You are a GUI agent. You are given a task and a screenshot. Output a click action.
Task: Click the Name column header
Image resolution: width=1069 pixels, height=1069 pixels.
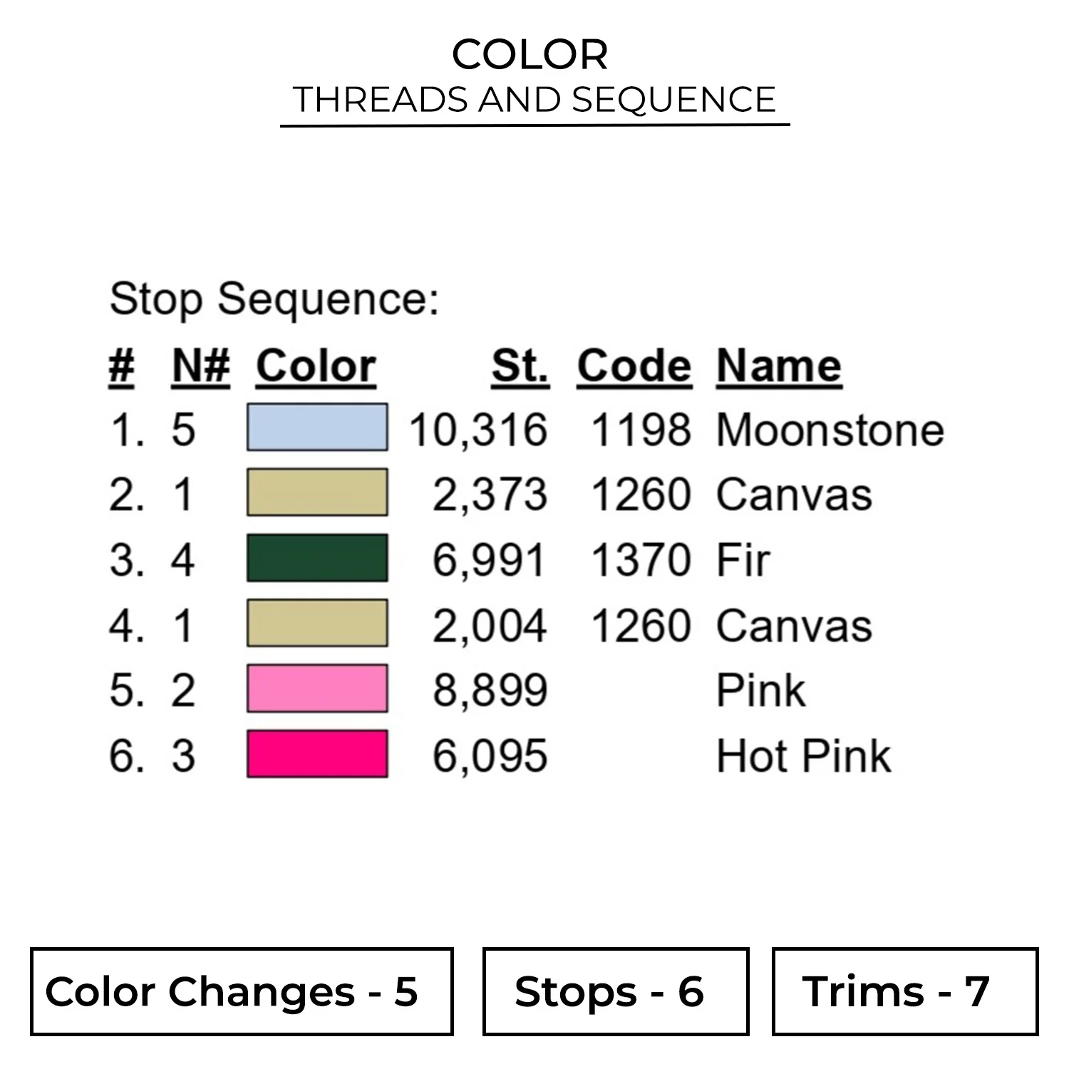[x=779, y=367]
